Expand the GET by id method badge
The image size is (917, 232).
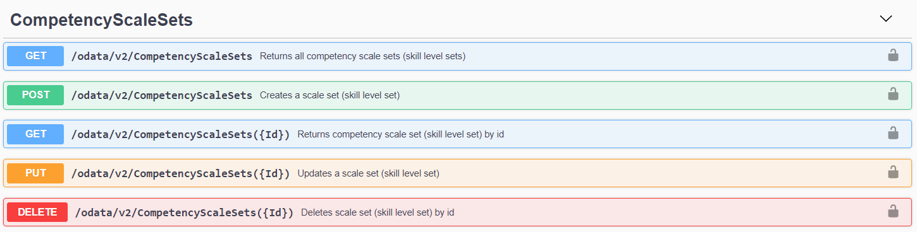tap(35, 134)
